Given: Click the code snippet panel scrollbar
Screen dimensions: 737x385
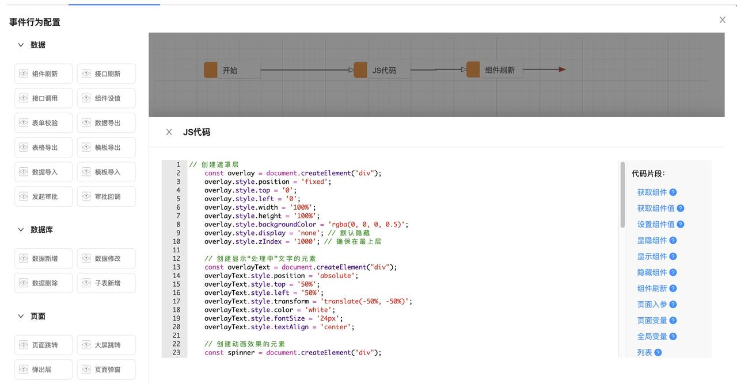Looking at the screenshot, I should (622, 195).
